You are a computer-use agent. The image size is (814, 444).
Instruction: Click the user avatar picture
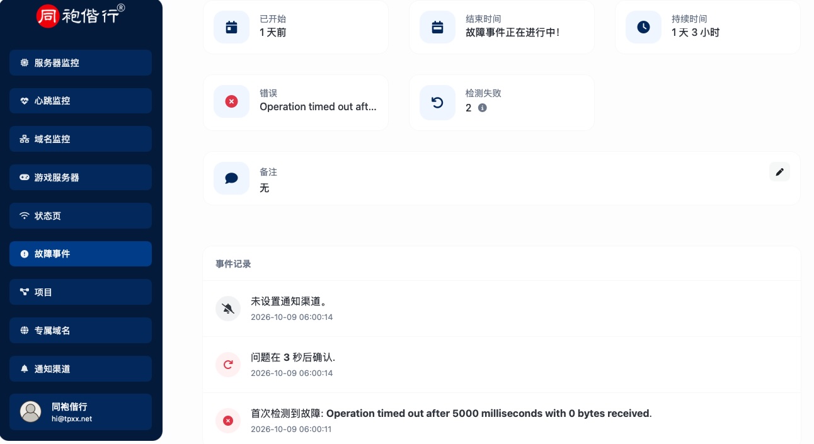tap(31, 412)
